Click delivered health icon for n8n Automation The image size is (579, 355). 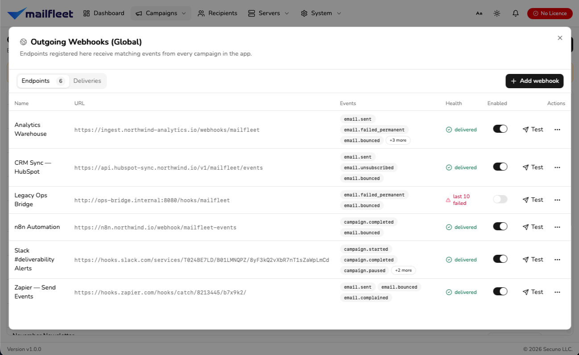pyautogui.click(x=449, y=227)
